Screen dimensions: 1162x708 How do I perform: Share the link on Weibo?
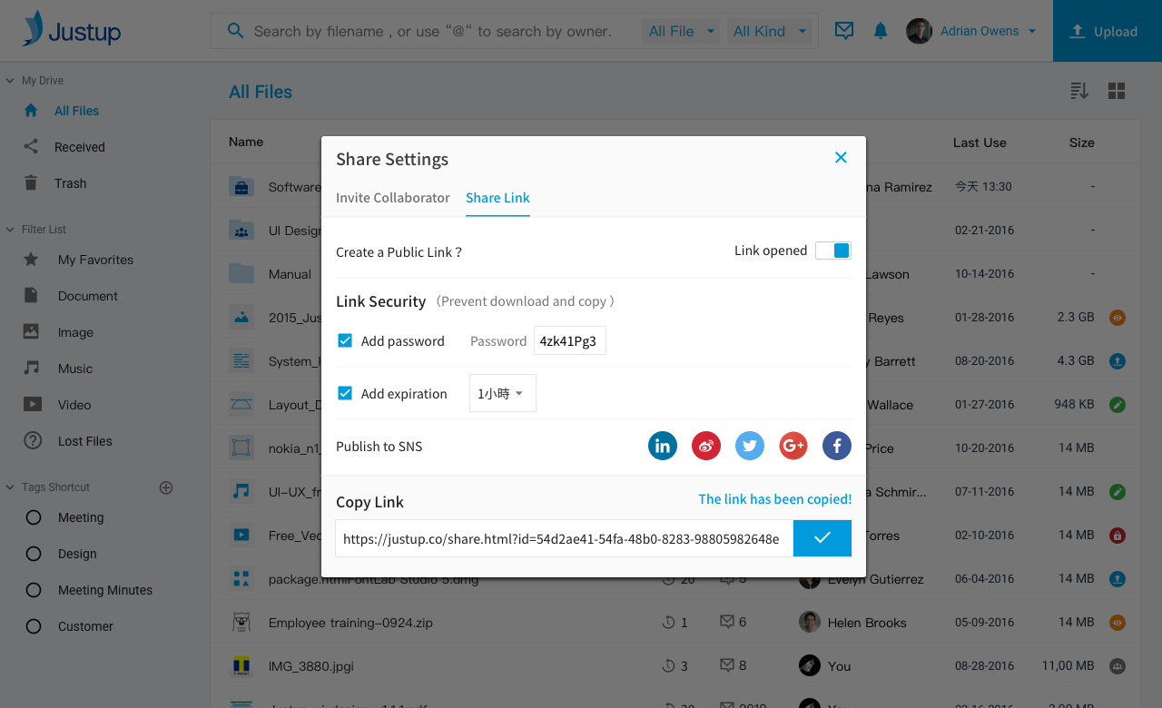[705, 446]
